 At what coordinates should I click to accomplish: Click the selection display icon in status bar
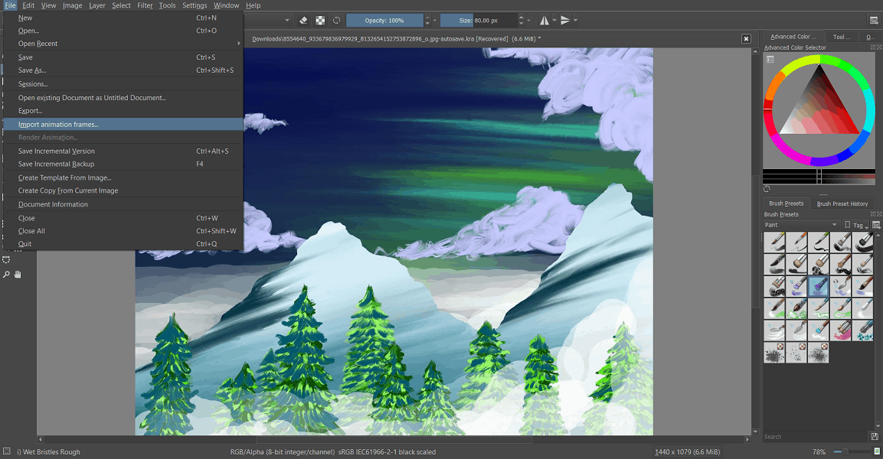tap(7, 451)
